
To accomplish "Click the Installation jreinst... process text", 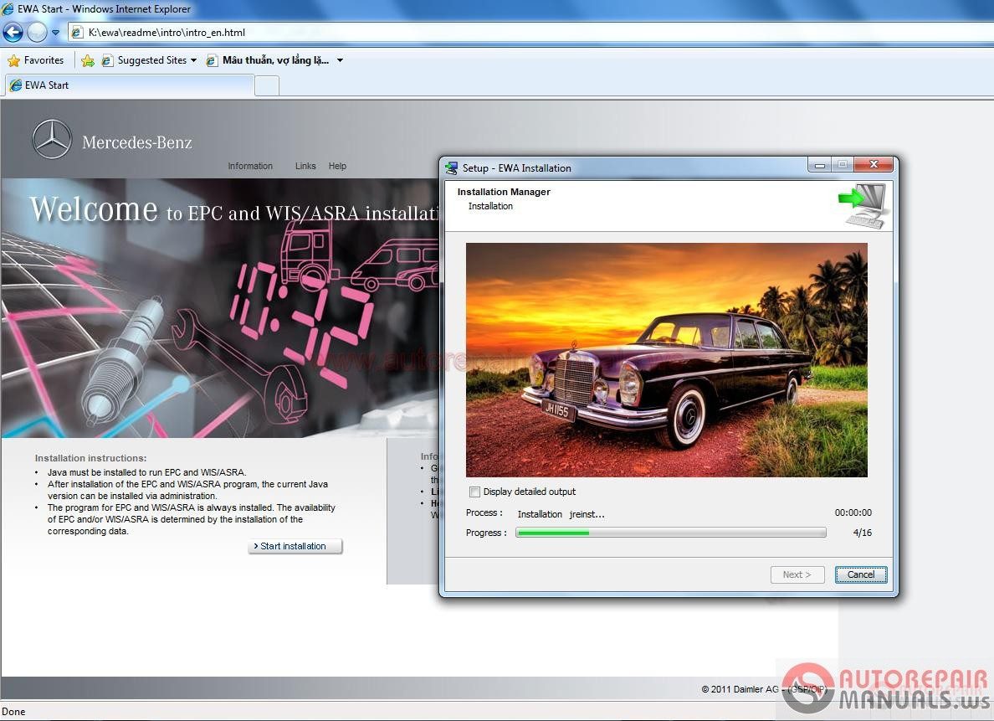I will (561, 514).
